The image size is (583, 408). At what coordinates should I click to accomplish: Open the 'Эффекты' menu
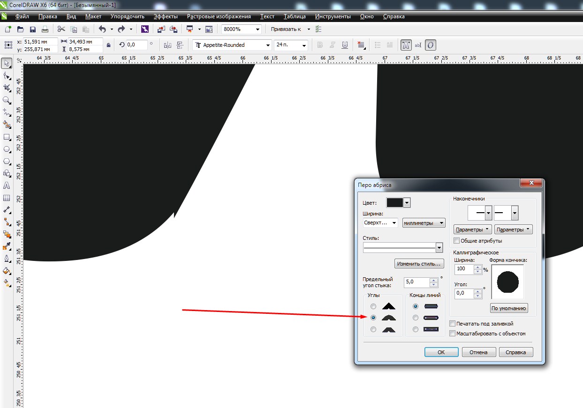coord(166,16)
